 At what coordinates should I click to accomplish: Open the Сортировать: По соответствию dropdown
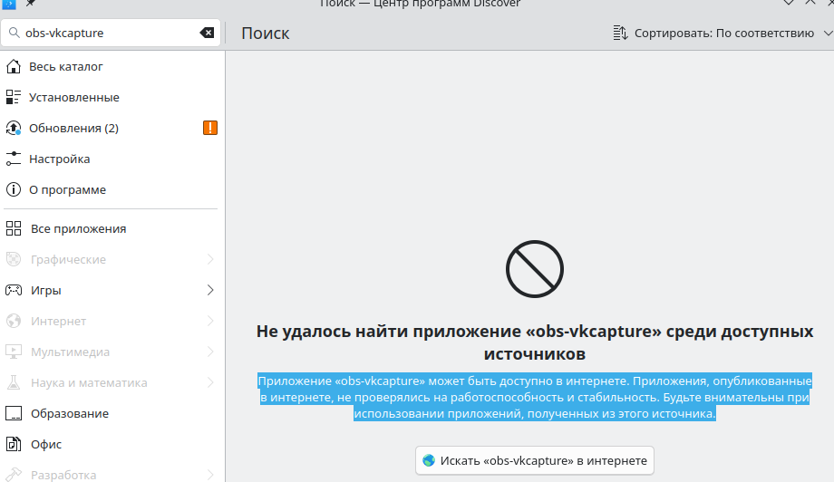722,33
